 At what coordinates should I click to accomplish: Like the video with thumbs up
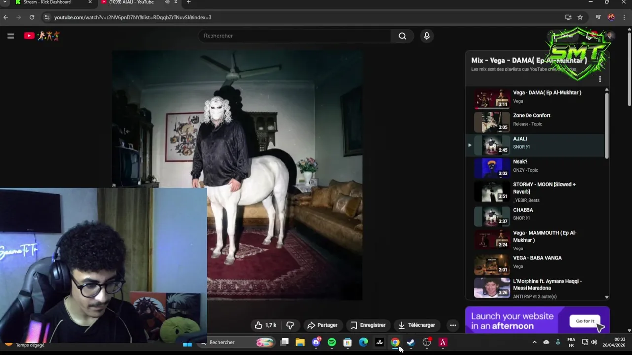tap(265, 325)
